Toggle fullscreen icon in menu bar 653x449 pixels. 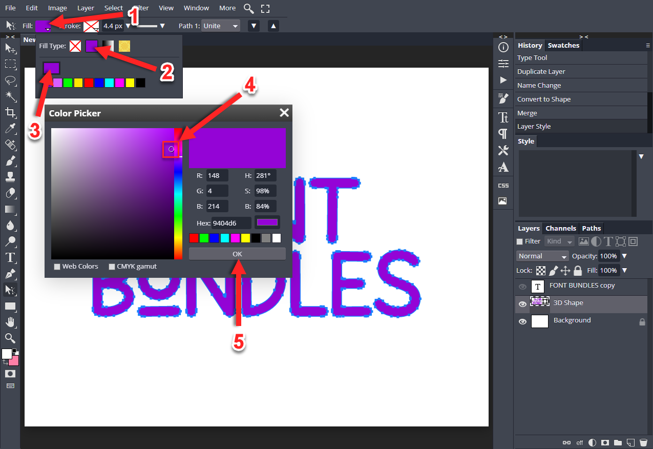[265, 8]
